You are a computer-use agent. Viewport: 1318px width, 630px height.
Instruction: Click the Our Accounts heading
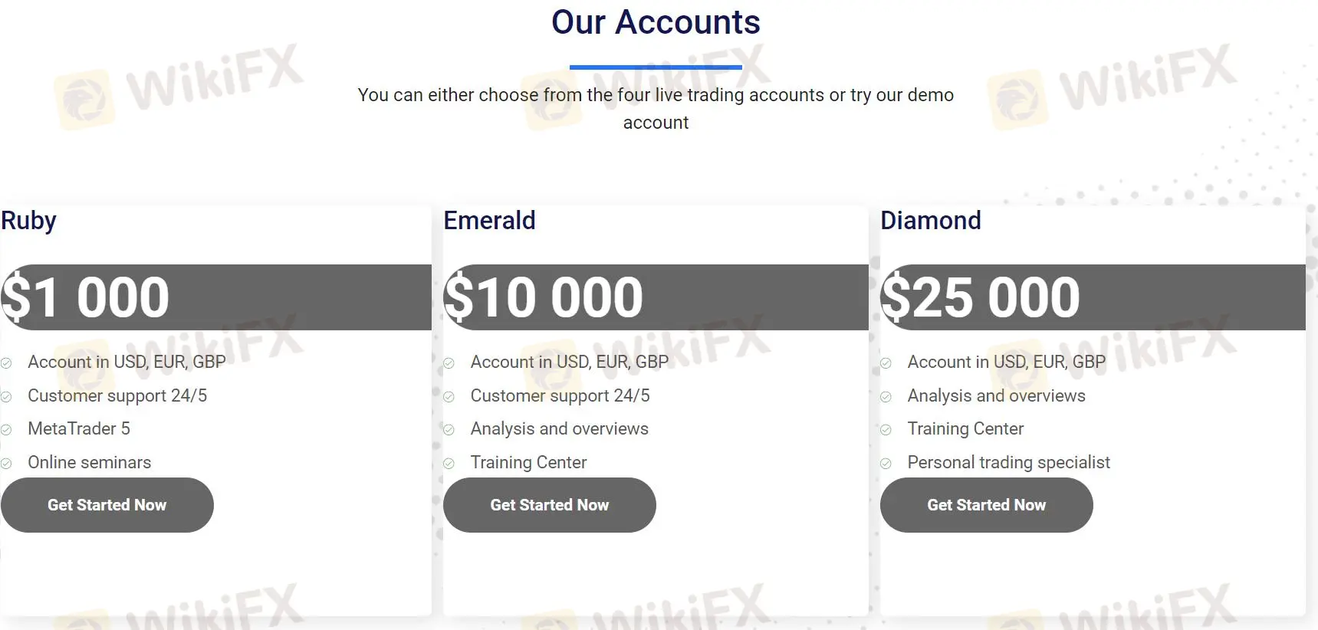tap(656, 22)
